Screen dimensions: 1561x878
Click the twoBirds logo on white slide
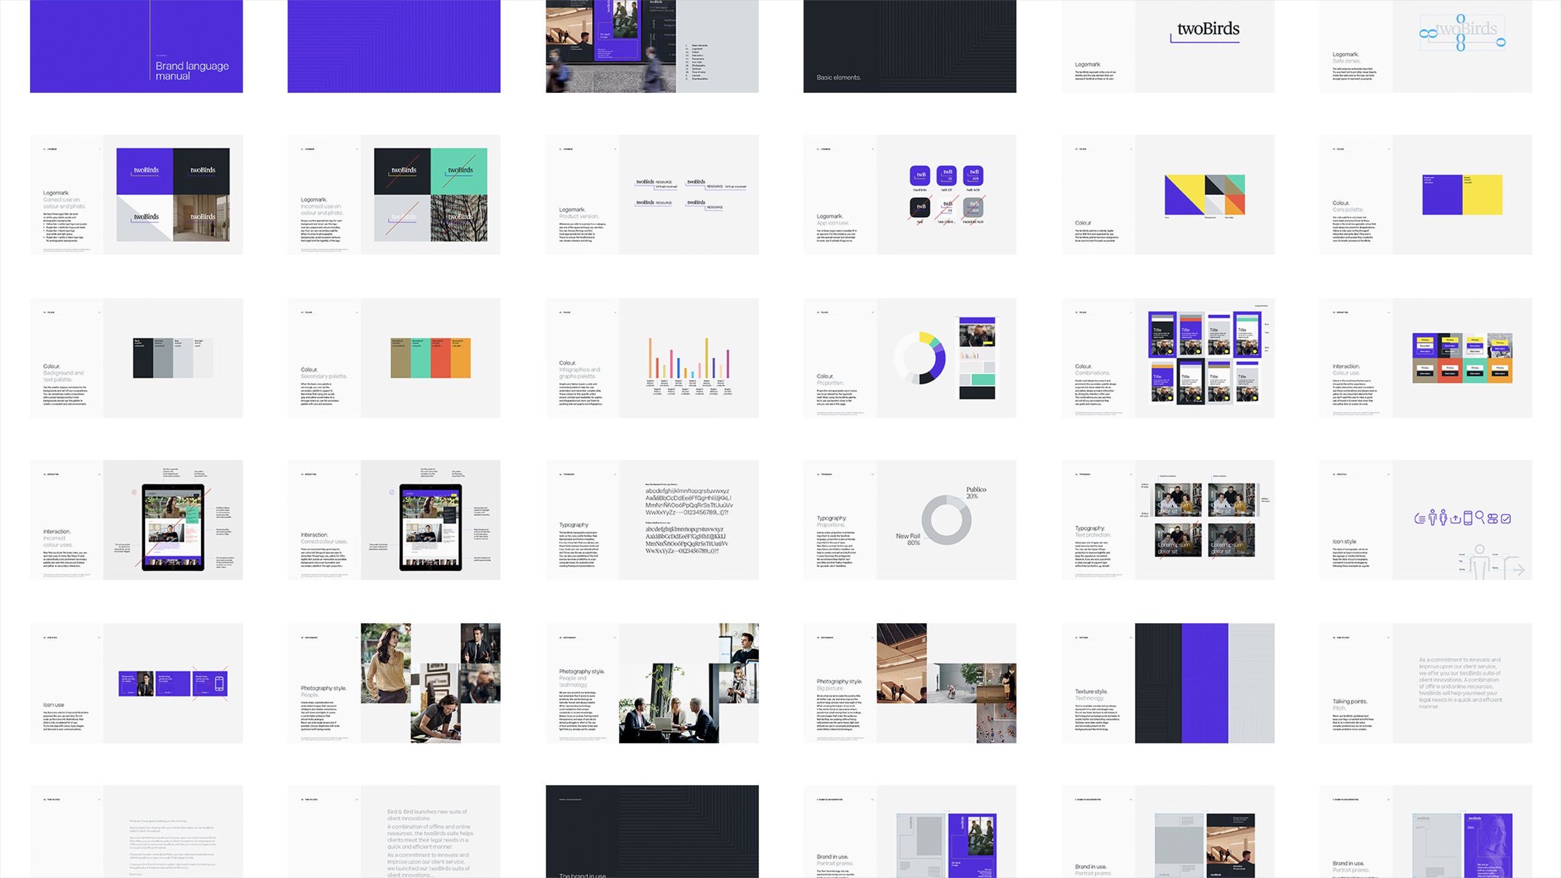[1208, 29]
